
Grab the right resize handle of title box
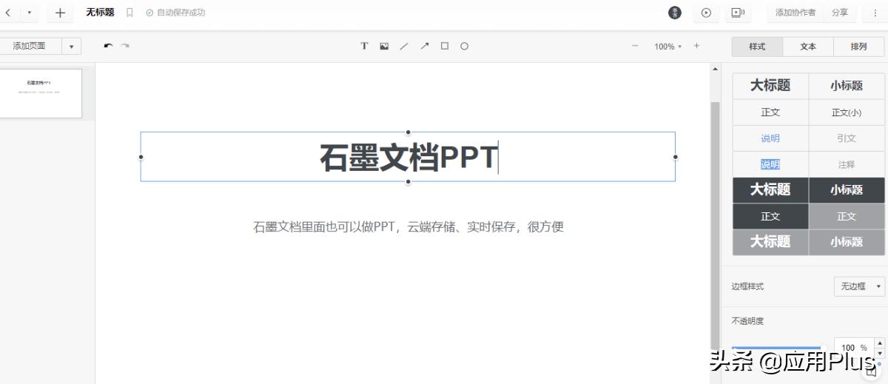676,157
